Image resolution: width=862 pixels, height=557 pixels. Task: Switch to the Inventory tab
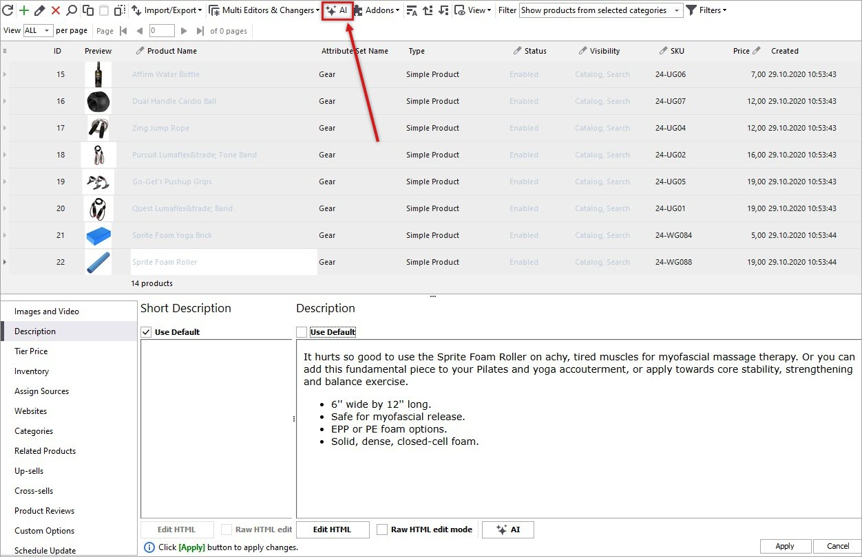[x=32, y=371]
